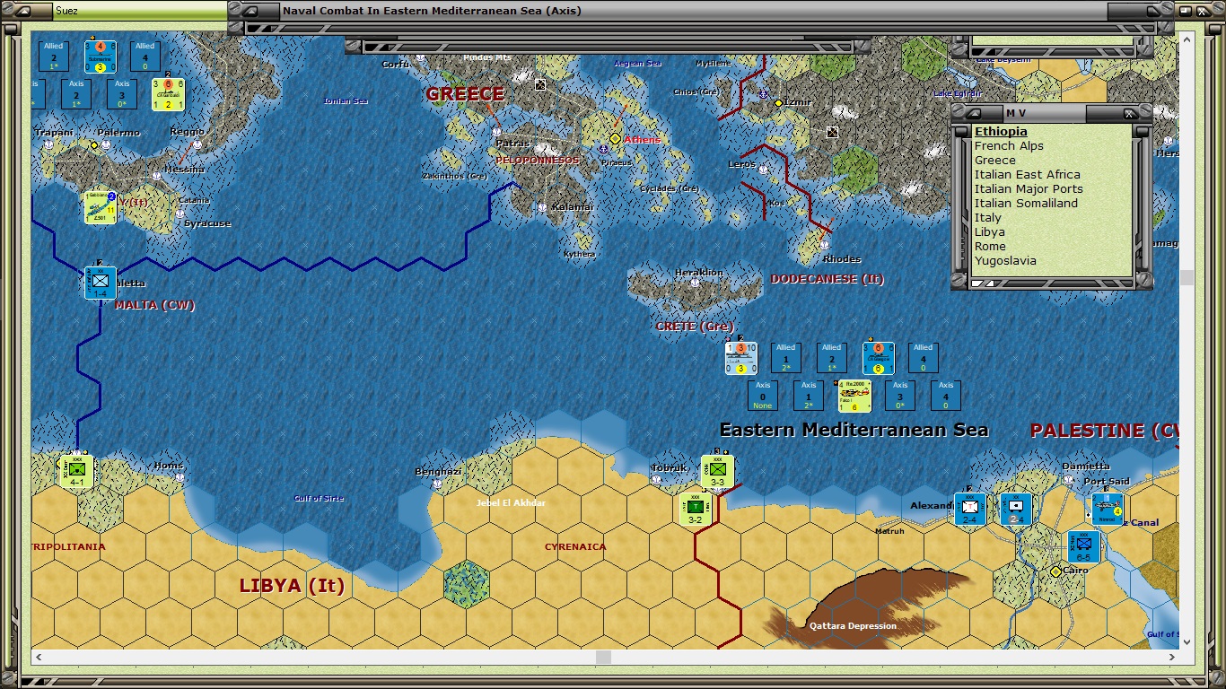Image resolution: width=1226 pixels, height=689 pixels.
Task: Select the white naval counter below Crete
Action: 741,358
